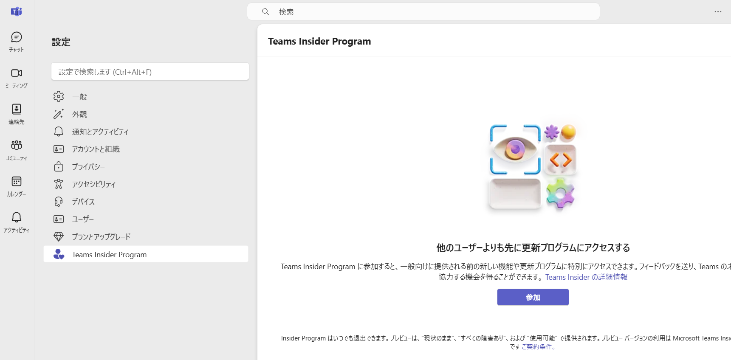The width and height of the screenshot is (731, 360).
Task: Click the accessibility figure icon beside アクセシビリティ
Action: click(x=59, y=184)
